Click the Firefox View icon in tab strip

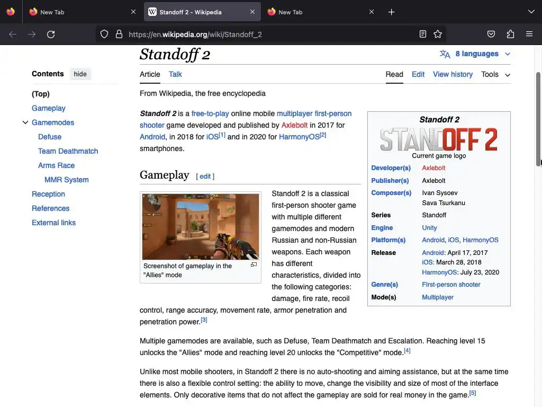11,12
